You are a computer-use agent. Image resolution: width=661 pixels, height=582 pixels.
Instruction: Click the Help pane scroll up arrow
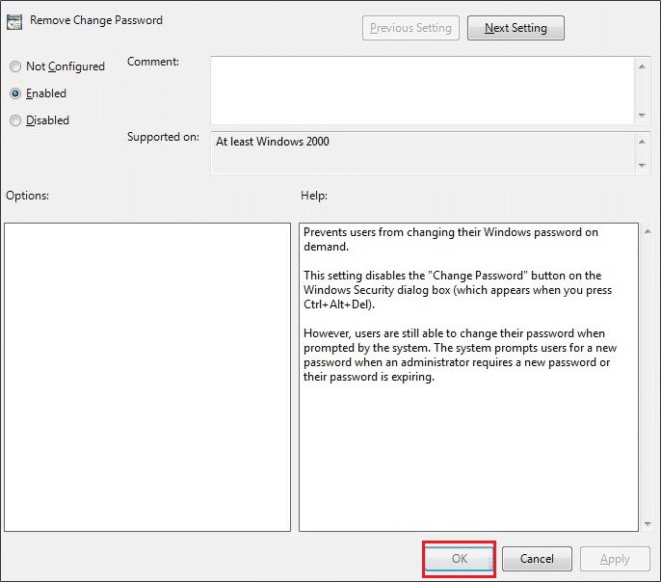click(x=648, y=231)
